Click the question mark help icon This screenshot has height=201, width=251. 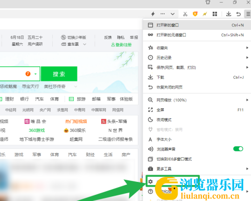click(x=150, y=191)
